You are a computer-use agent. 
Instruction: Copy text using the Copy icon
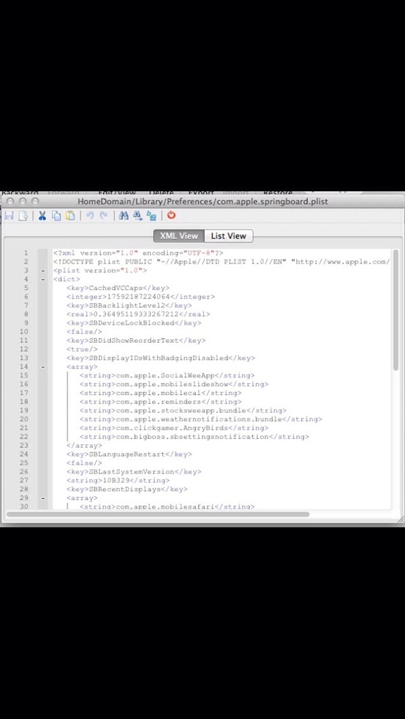tap(56, 215)
